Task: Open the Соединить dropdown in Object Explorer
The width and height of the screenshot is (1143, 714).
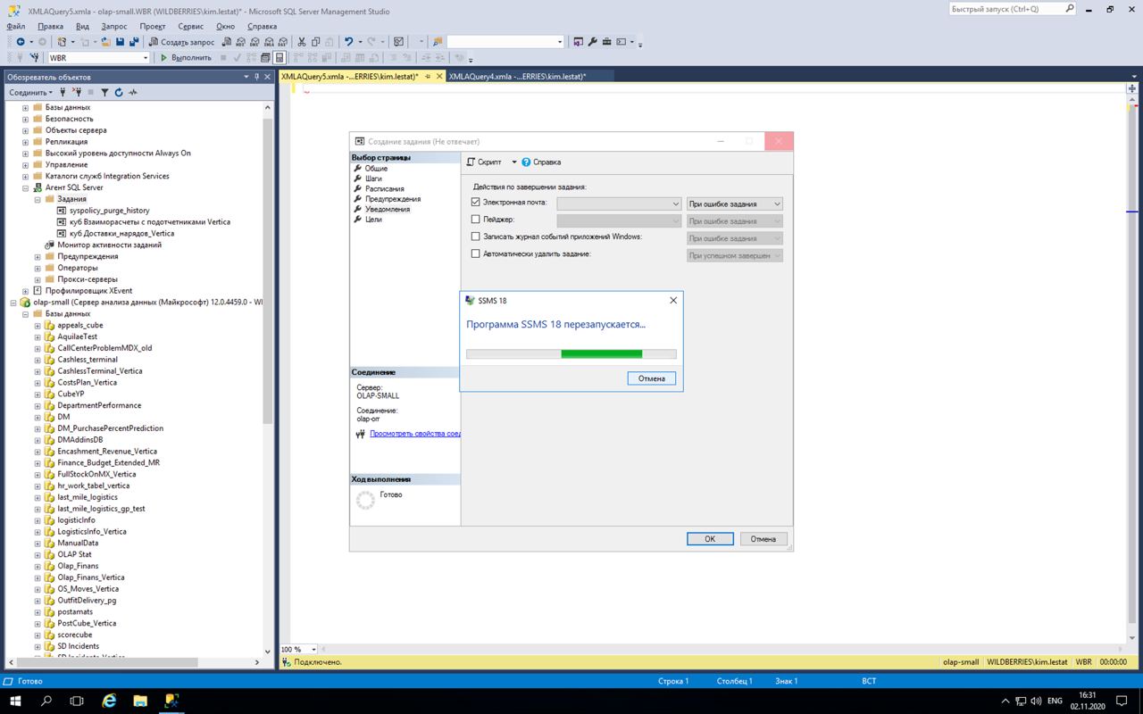Action: click(30, 92)
